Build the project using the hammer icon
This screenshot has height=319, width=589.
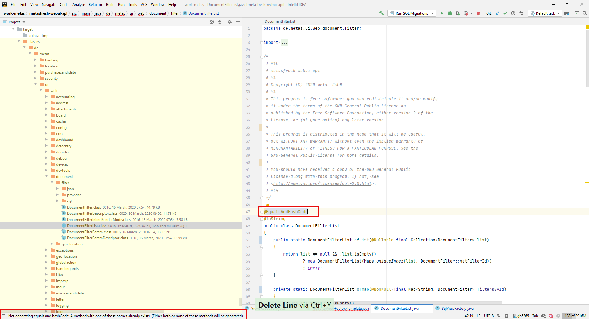point(381,13)
